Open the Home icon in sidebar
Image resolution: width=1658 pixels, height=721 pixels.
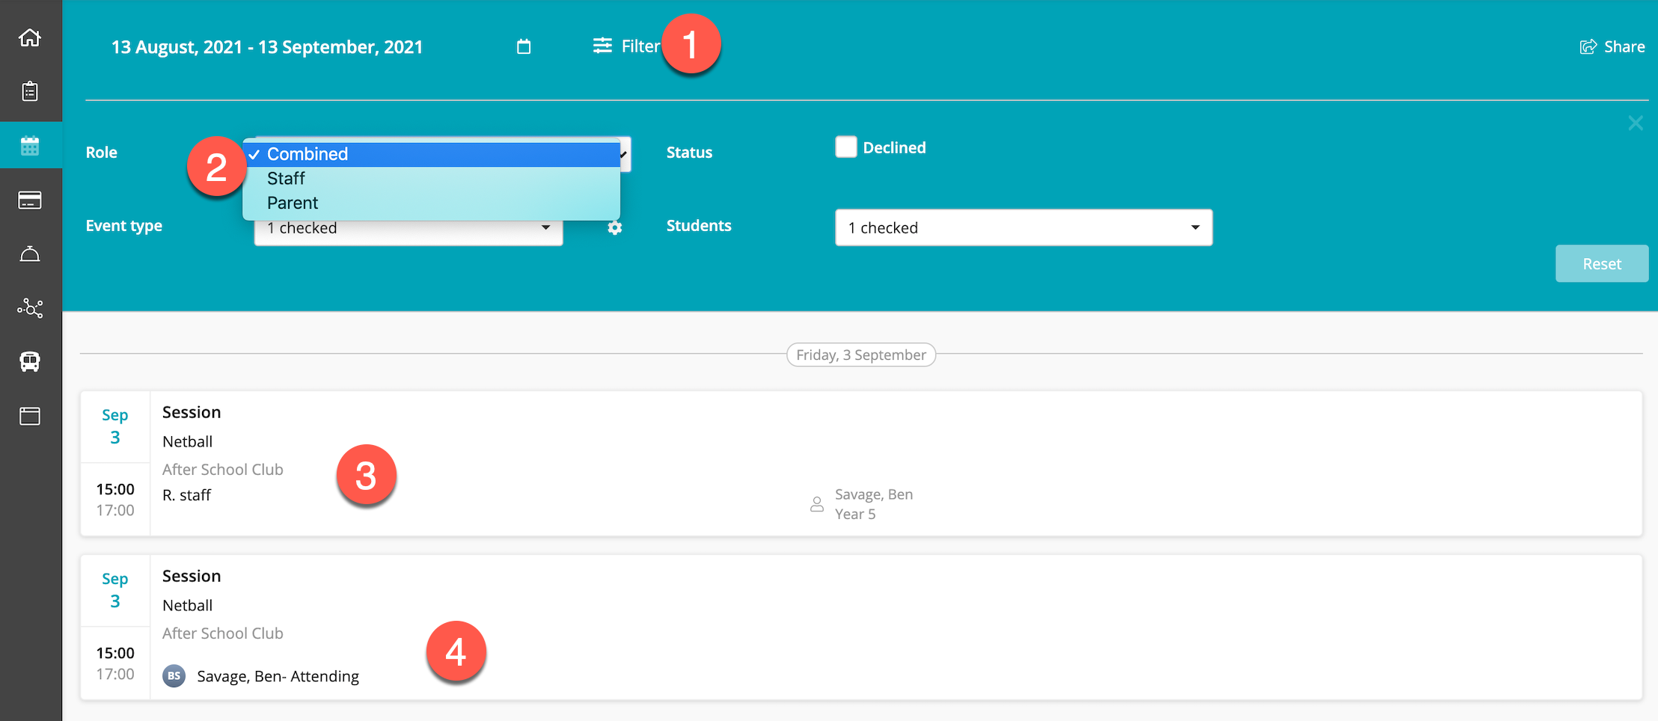tap(30, 37)
